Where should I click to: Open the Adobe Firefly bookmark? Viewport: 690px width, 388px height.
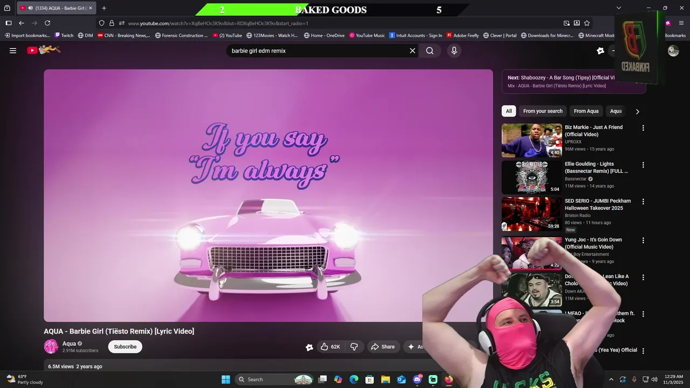click(463, 36)
